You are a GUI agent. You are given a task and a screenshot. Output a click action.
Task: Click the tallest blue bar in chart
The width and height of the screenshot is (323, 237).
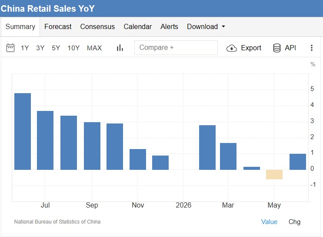point(23,131)
